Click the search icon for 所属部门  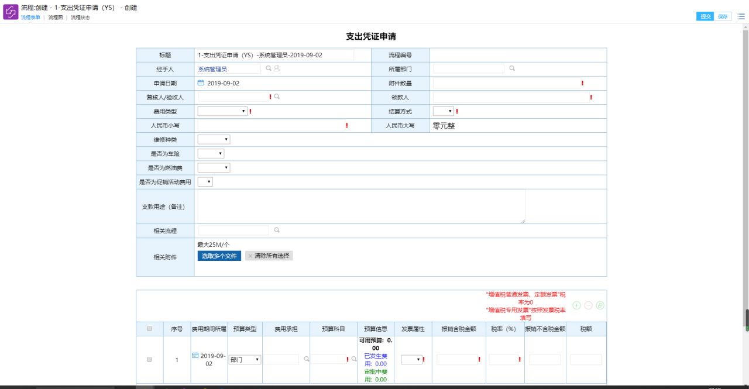(512, 69)
